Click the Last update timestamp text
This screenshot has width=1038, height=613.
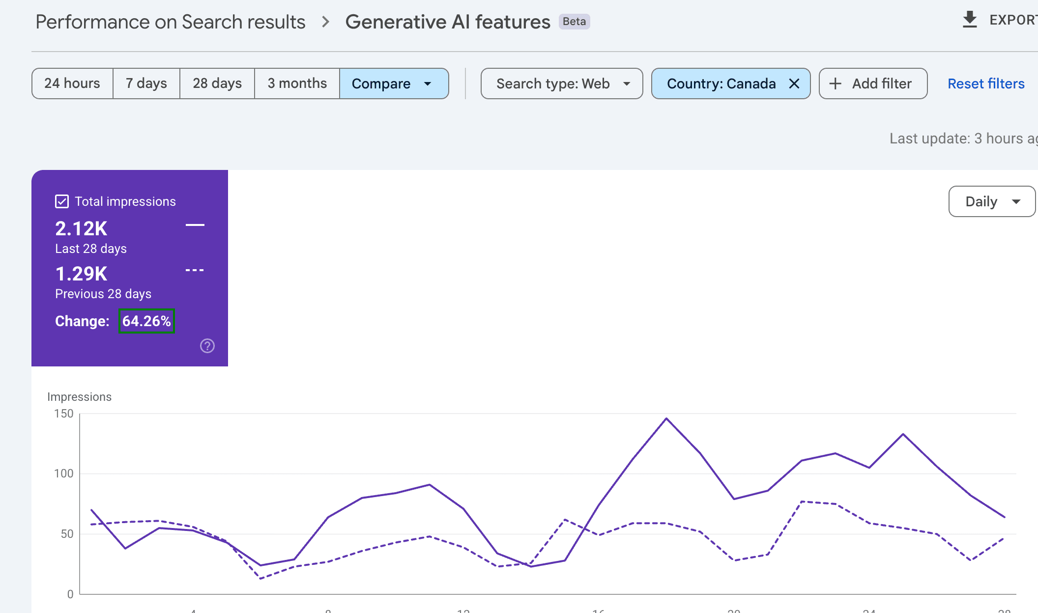963,139
